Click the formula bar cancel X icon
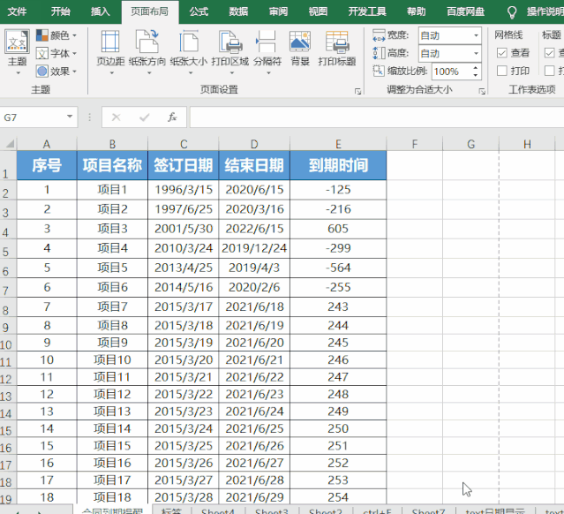Screen dimensions: 564x514 [116, 117]
